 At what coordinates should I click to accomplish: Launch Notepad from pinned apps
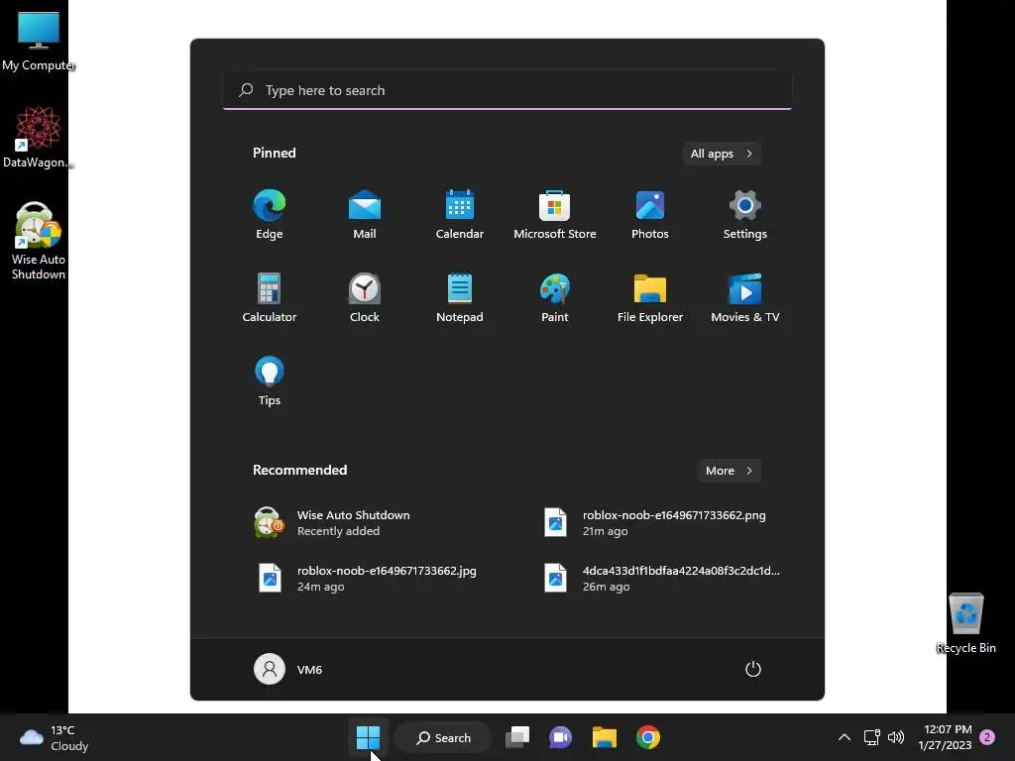460,298
